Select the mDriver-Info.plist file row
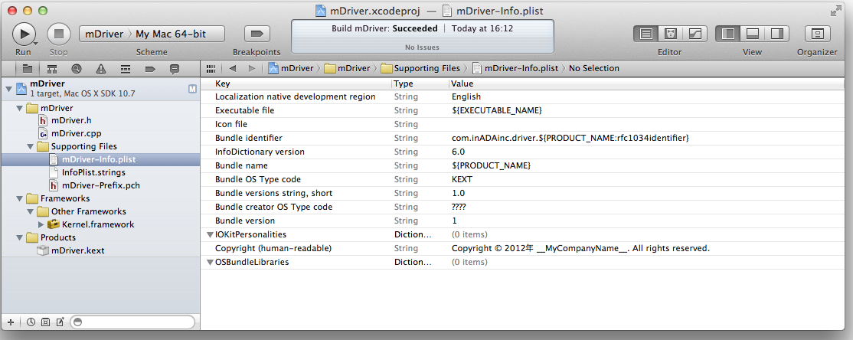 (x=100, y=159)
